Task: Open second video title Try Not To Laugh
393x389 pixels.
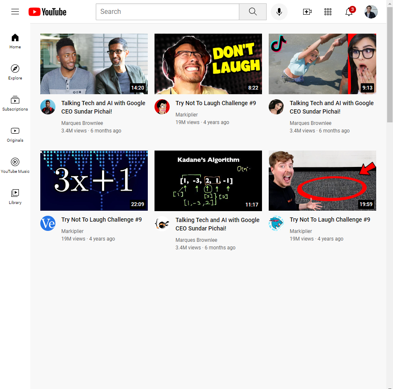Action: (x=216, y=103)
